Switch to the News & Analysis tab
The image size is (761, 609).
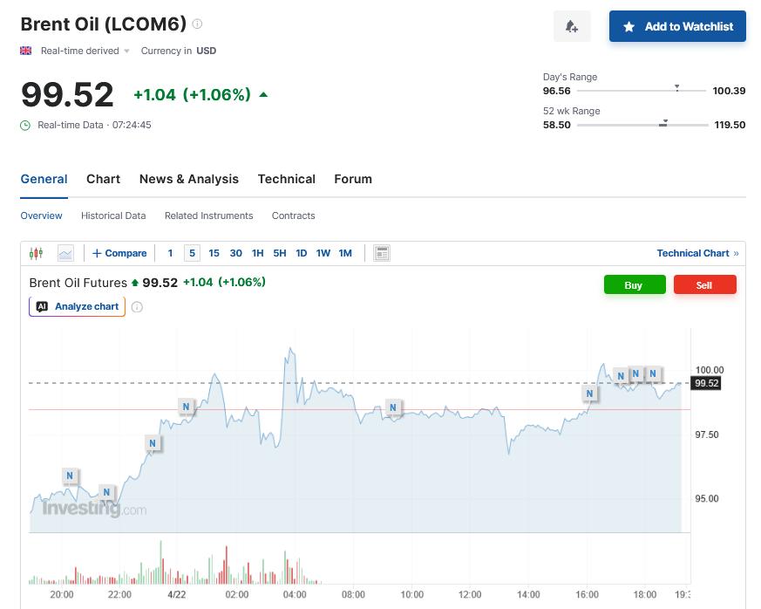click(x=188, y=179)
